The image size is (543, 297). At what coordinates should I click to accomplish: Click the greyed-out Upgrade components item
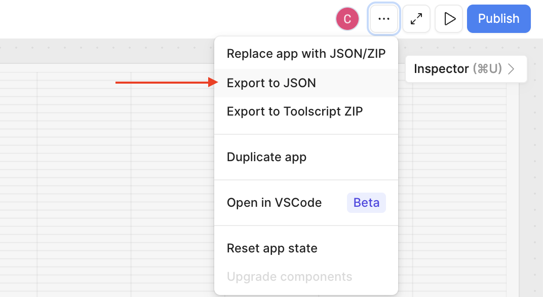289,277
